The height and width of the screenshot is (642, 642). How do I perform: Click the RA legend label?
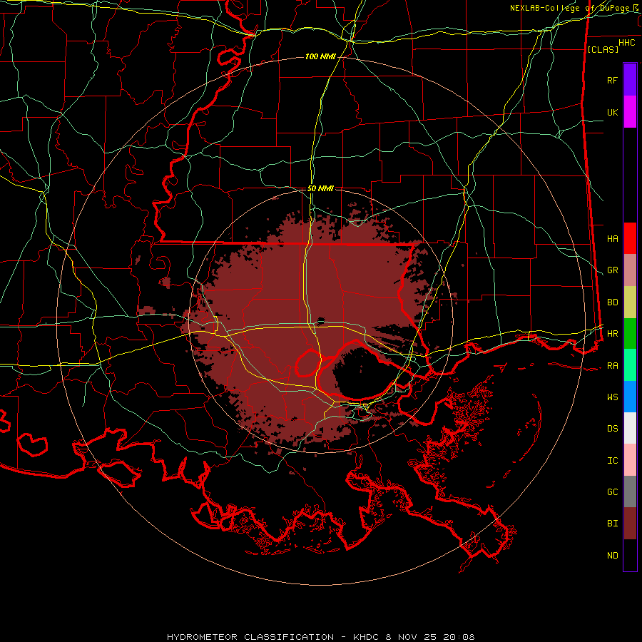coord(613,366)
